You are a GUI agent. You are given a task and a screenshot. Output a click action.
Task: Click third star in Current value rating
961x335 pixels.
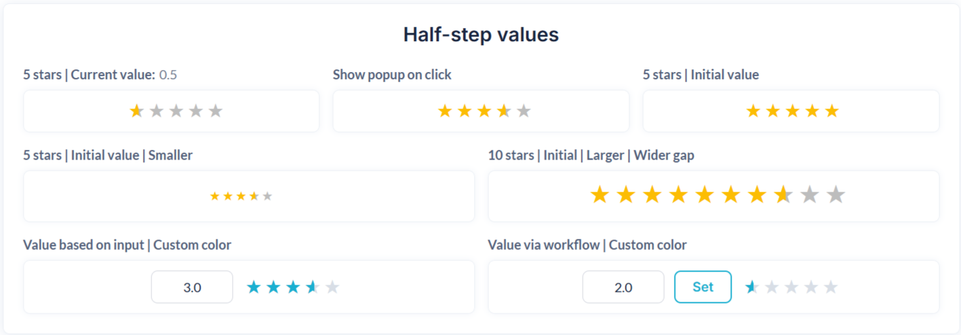pyautogui.click(x=176, y=111)
